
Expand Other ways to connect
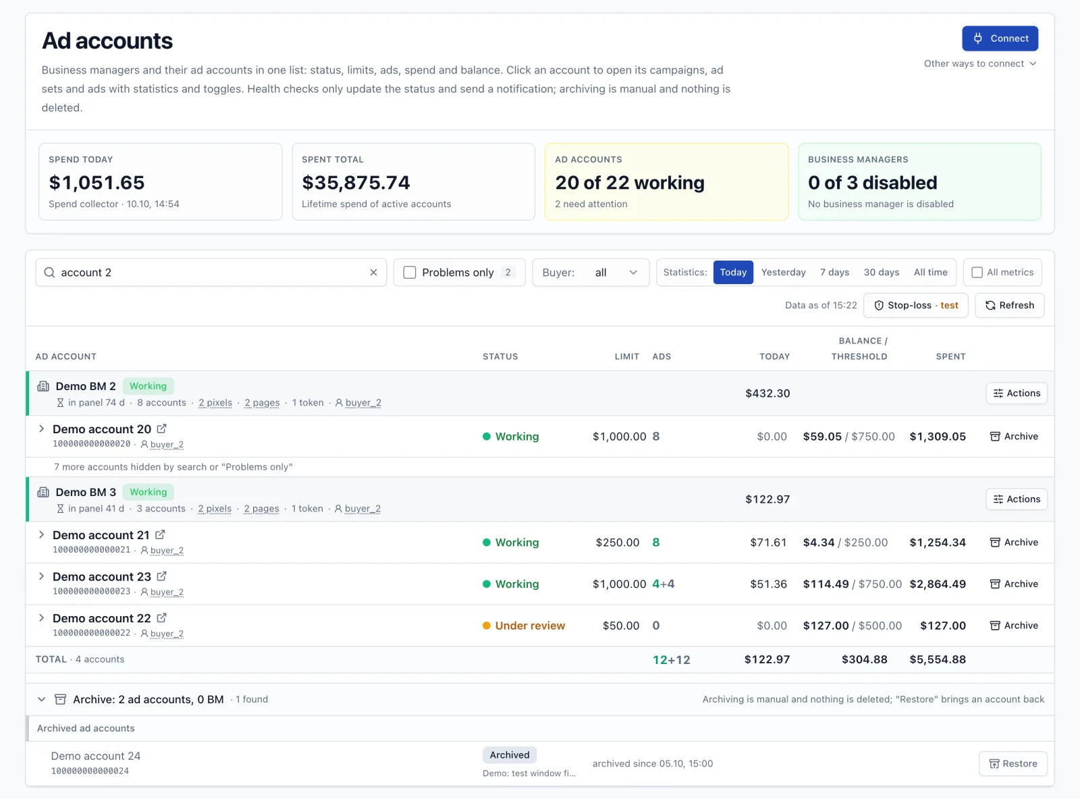(x=980, y=63)
